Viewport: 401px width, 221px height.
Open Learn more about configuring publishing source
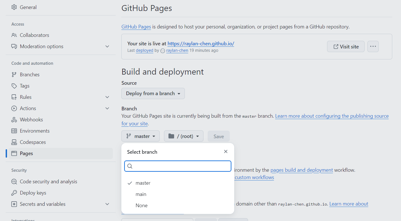(x=332, y=116)
